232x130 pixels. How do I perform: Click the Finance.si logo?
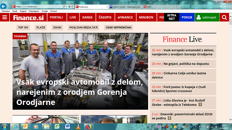click(29, 18)
